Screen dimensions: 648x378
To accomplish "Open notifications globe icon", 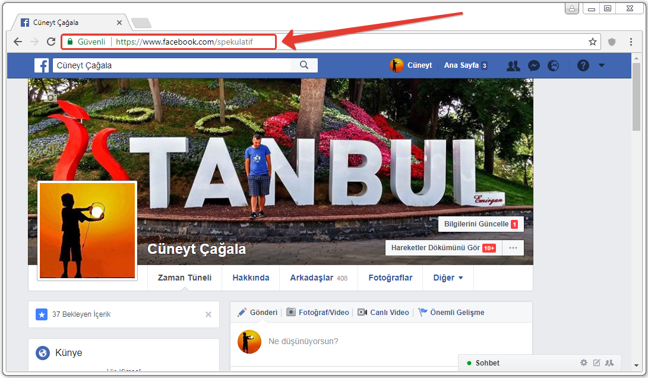I will click(553, 65).
